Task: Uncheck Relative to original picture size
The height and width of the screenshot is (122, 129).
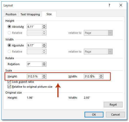Action: pos(9,87)
